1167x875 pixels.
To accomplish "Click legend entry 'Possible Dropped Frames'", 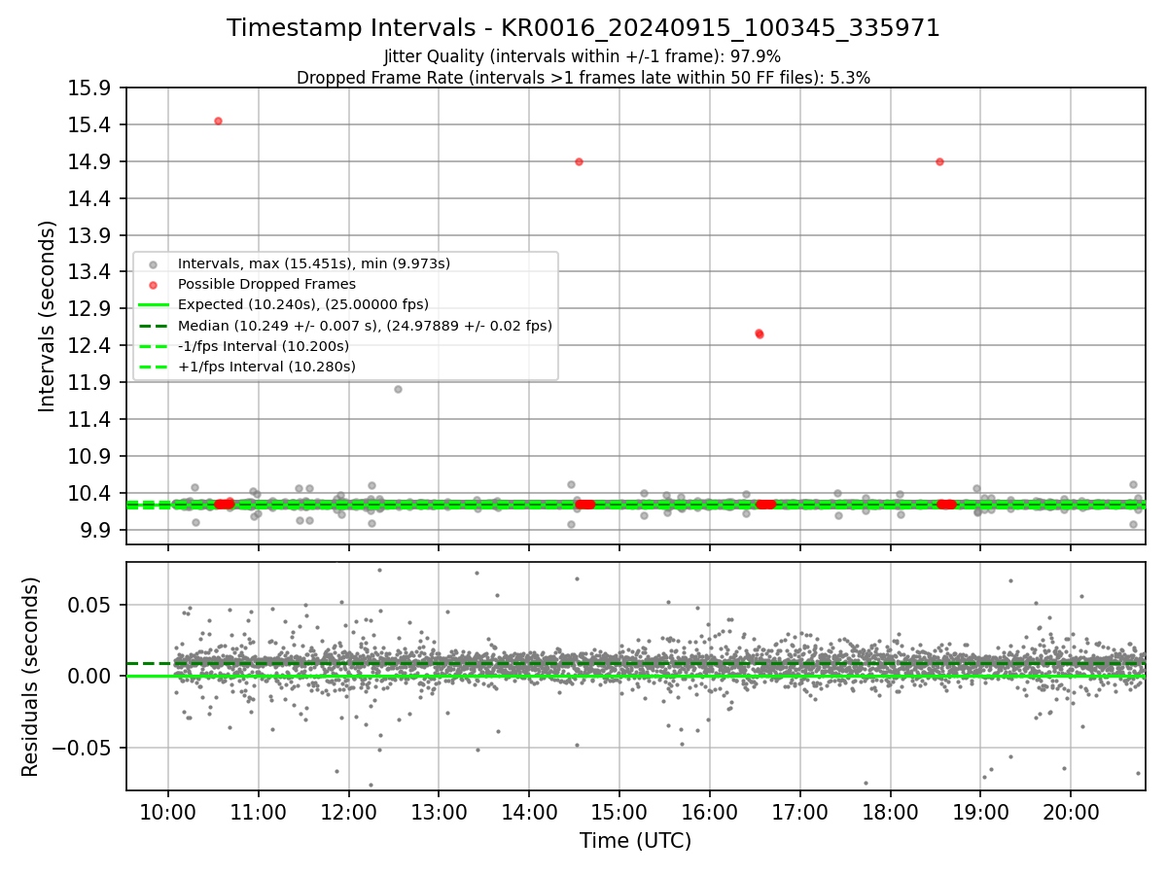I will point(266,284).
